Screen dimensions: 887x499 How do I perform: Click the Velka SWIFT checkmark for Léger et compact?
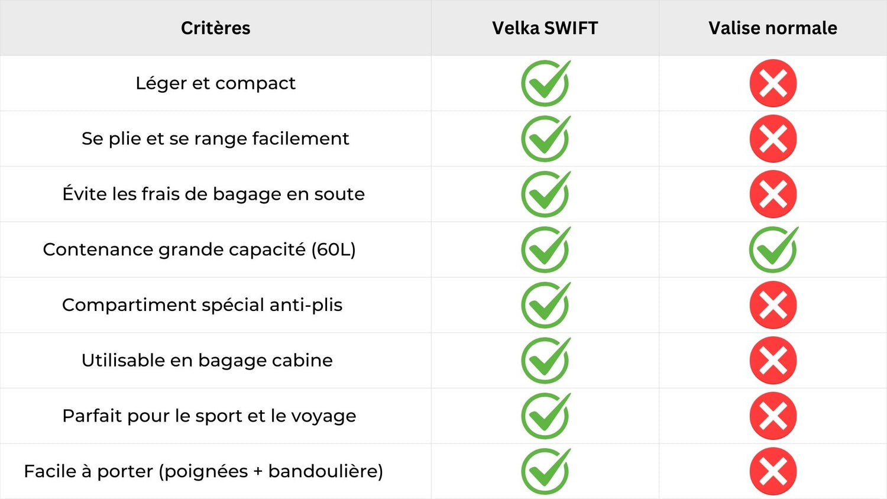[x=546, y=83]
